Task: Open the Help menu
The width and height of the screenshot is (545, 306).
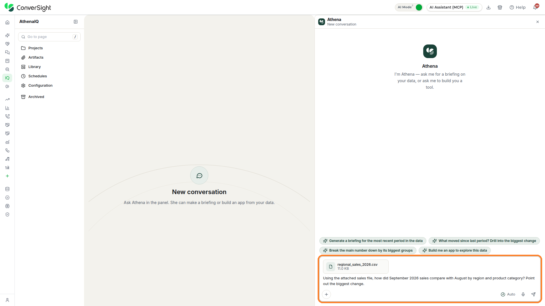Action: (x=517, y=7)
